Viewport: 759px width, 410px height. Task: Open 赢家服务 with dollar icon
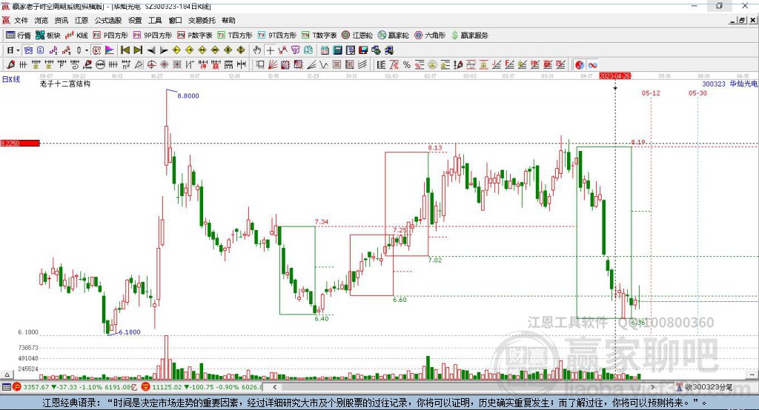(x=470, y=35)
